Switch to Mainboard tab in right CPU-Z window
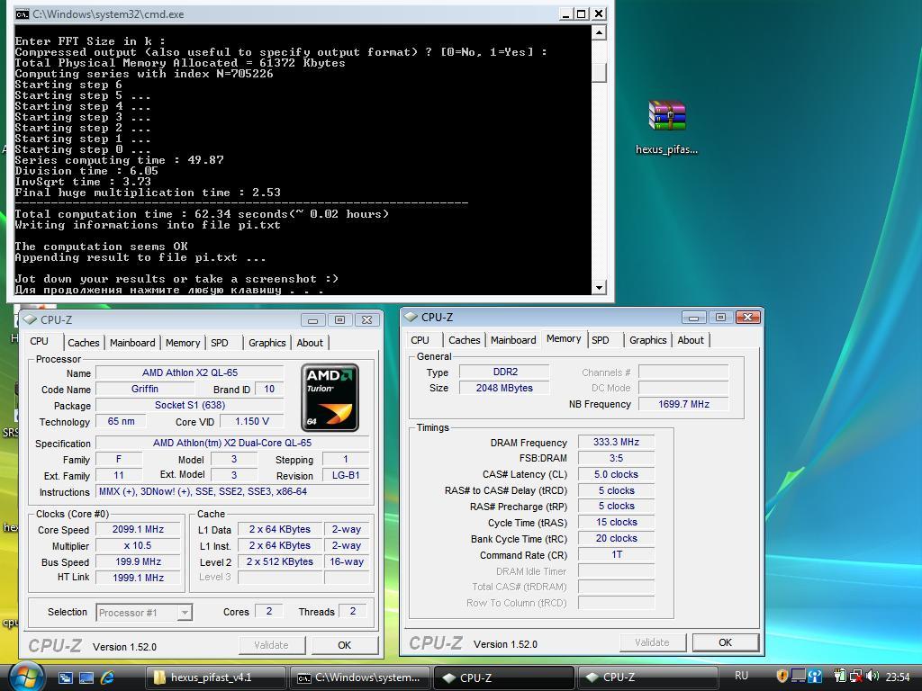Image resolution: width=922 pixels, height=691 pixels. (x=513, y=340)
